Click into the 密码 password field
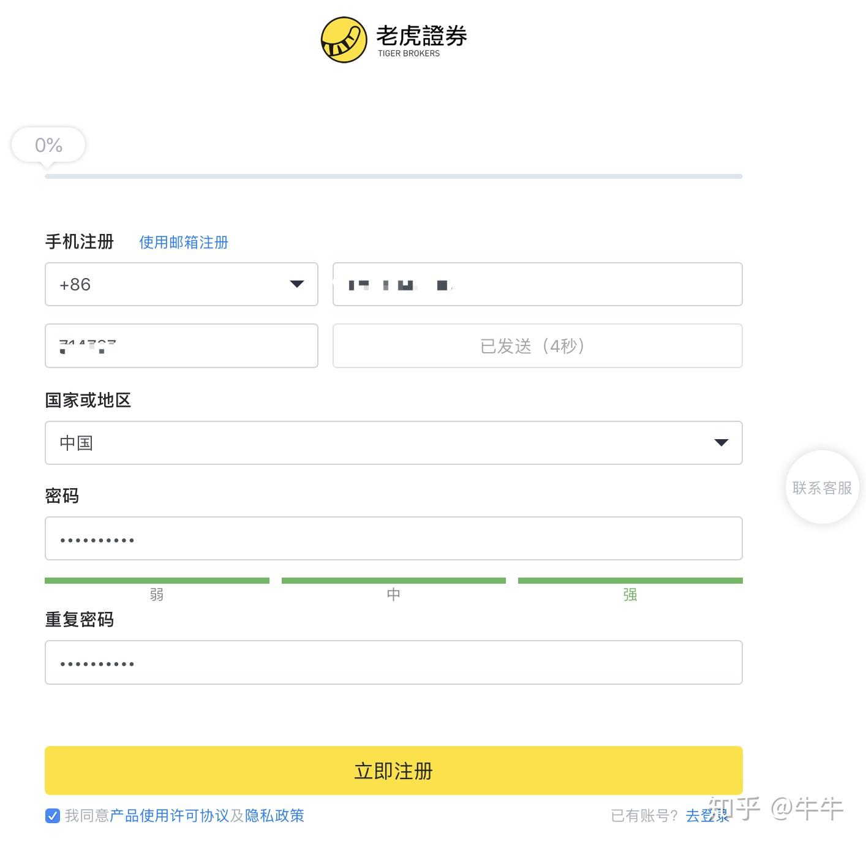Screen dimensions: 866x844 (394, 538)
